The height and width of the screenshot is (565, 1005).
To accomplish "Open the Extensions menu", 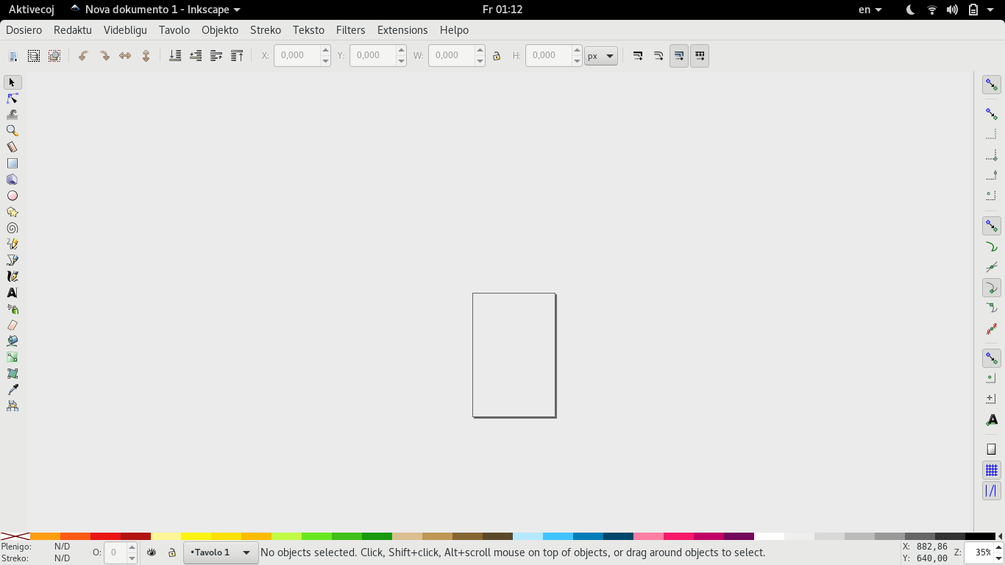I will click(402, 30).
